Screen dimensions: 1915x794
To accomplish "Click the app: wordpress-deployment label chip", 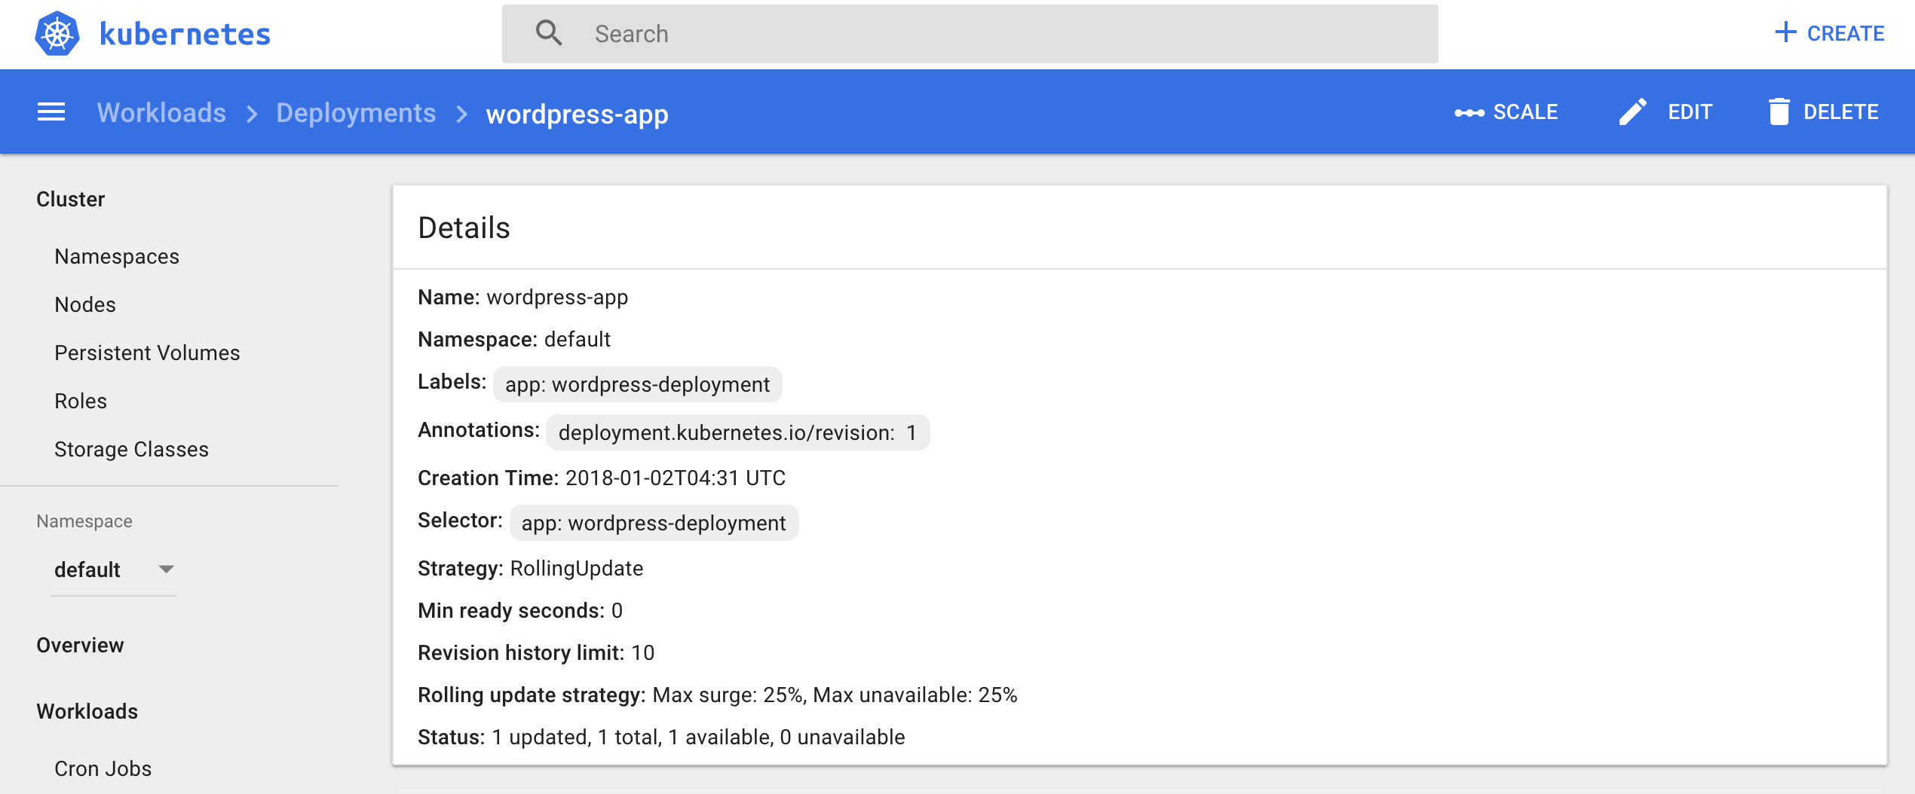I will [637, 385].
